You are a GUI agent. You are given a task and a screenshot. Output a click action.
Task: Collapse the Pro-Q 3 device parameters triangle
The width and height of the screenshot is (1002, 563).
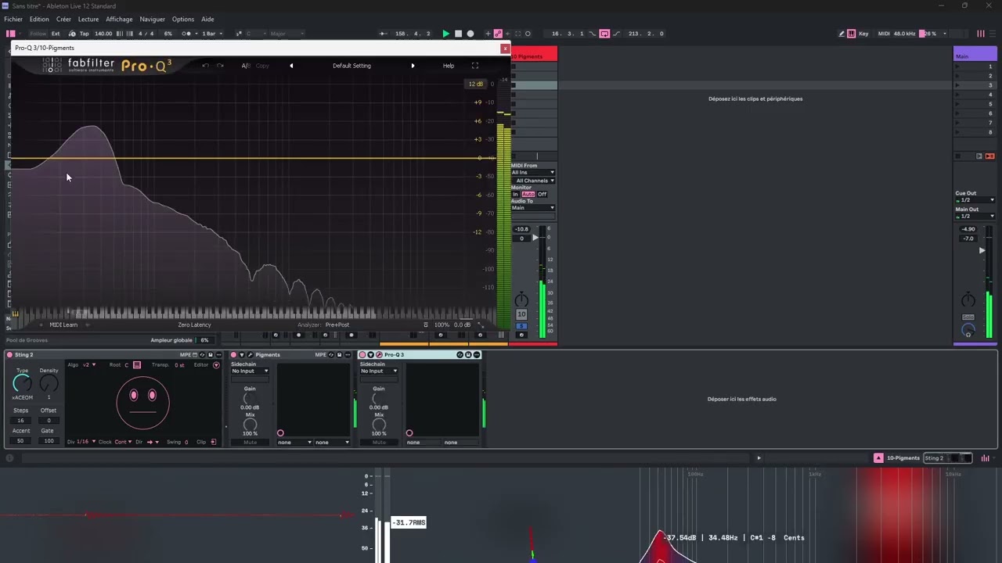(x=371, y=355)
